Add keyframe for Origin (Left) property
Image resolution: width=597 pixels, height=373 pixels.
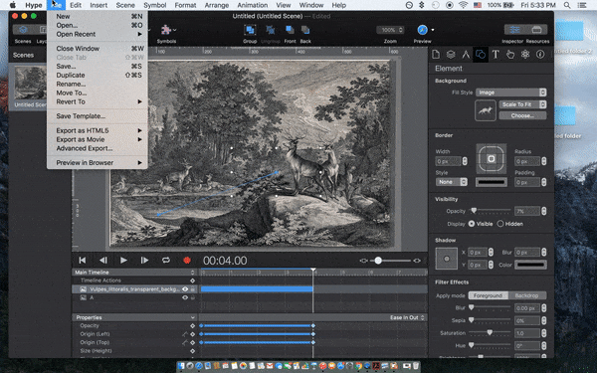192,334
